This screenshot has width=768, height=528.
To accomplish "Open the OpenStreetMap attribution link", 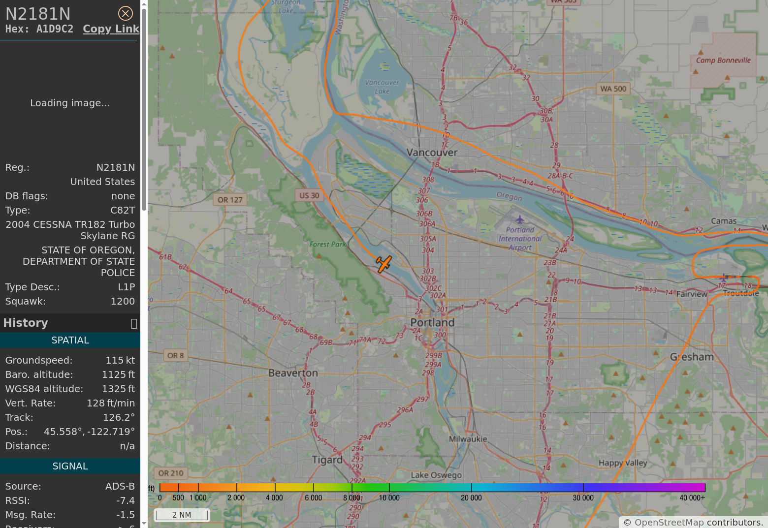I will (669, 523).
